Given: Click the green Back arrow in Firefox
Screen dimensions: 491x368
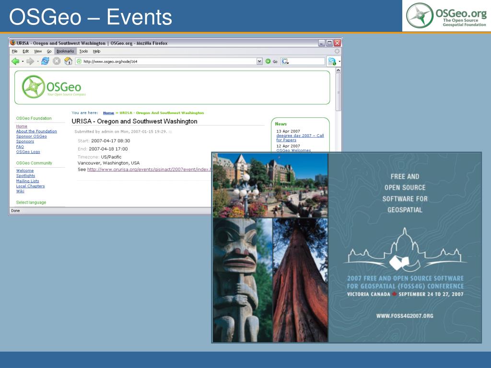Looking at the screenshot, I should click(x=15, y=61).
